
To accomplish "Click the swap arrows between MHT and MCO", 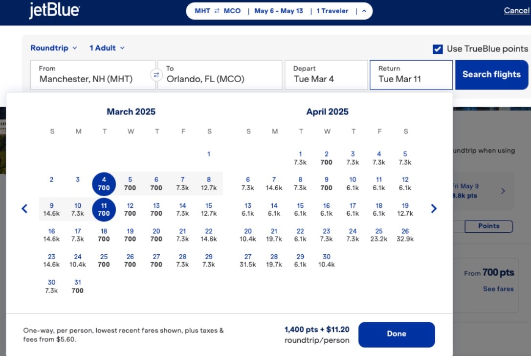I will point(216,10).
